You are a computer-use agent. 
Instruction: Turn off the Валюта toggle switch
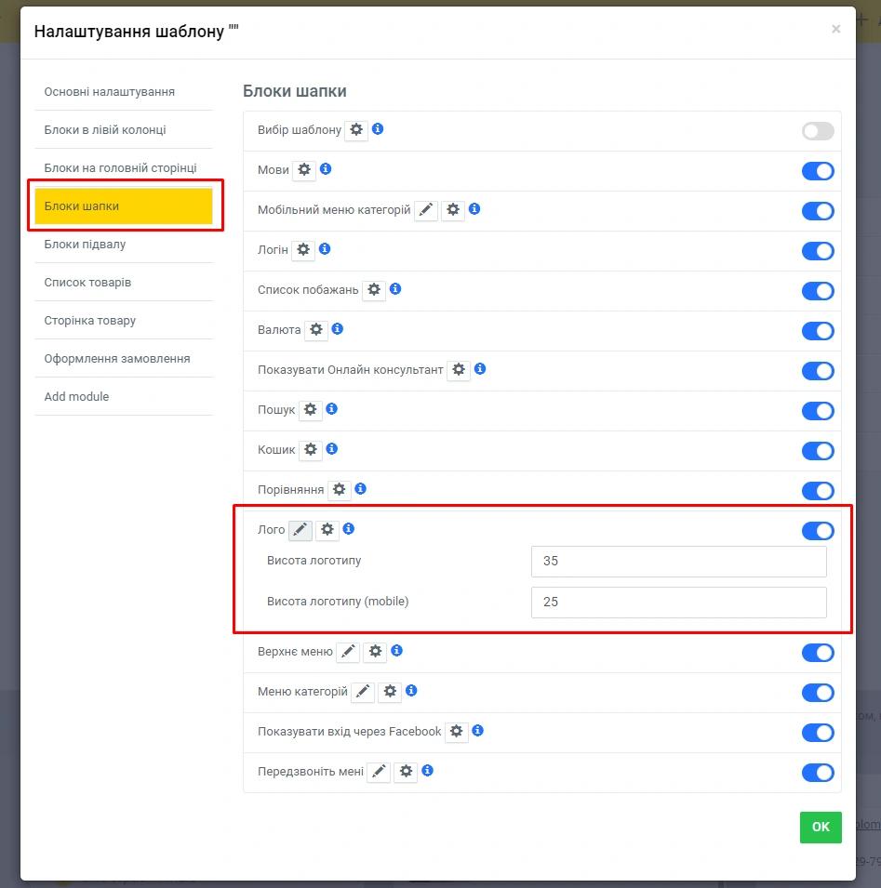(818, 331)
